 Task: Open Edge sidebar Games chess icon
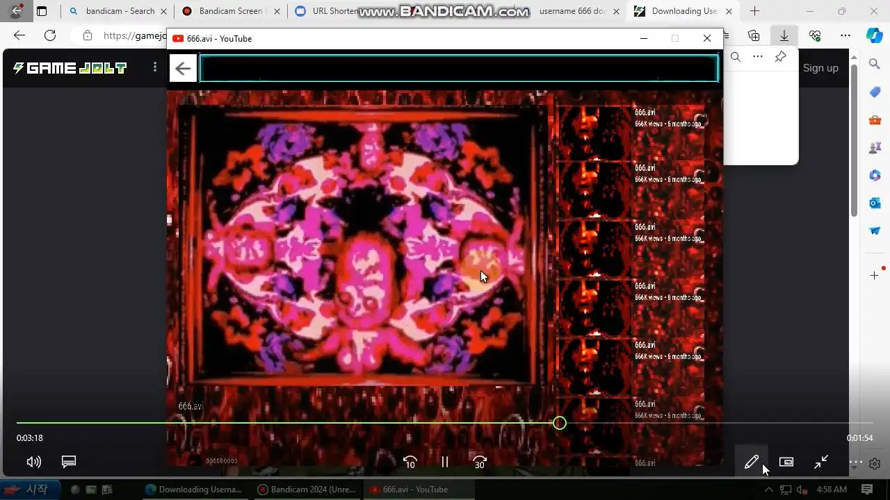[x=875, y=147]
